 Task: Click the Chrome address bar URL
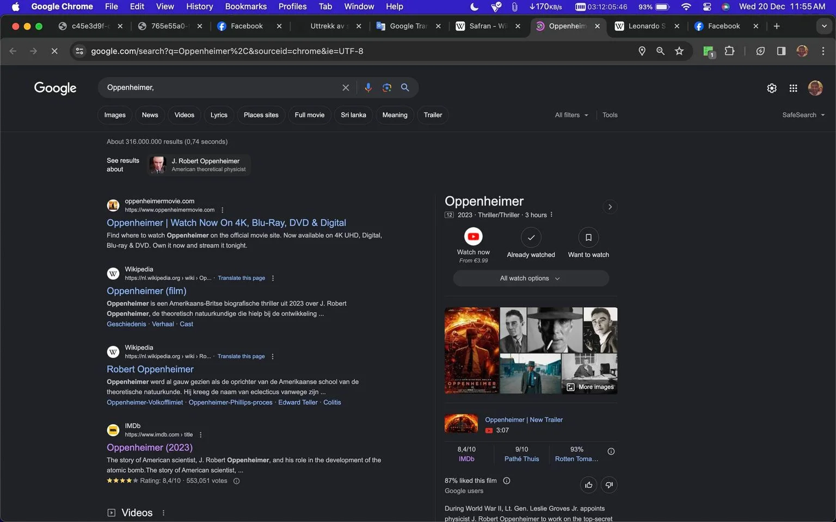(x=227, y=51)
